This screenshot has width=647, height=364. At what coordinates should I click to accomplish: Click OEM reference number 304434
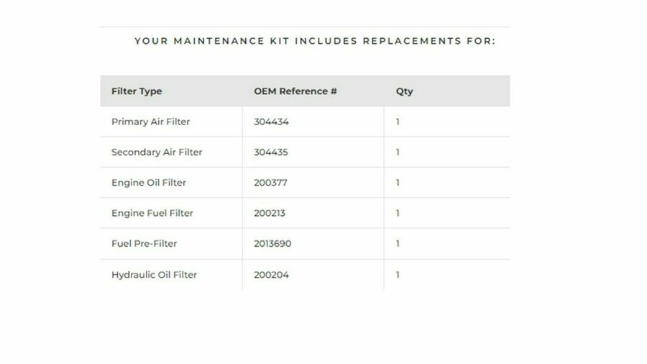(x=271, y=122)
